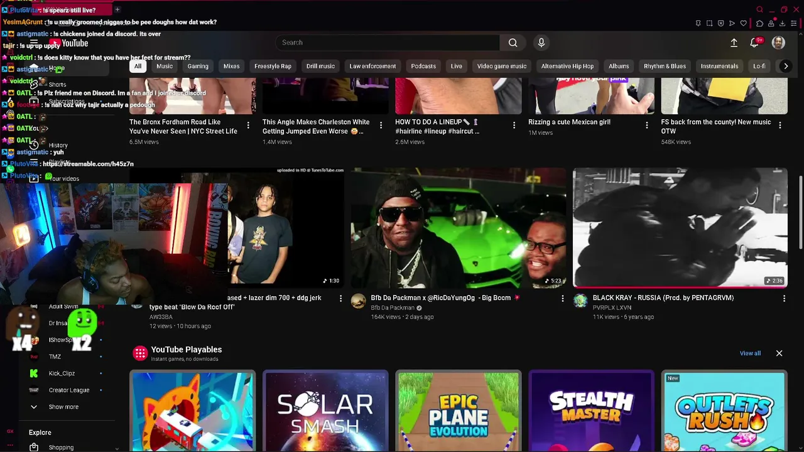Select the Law enforcement filter chip

[x=372, y=66]
